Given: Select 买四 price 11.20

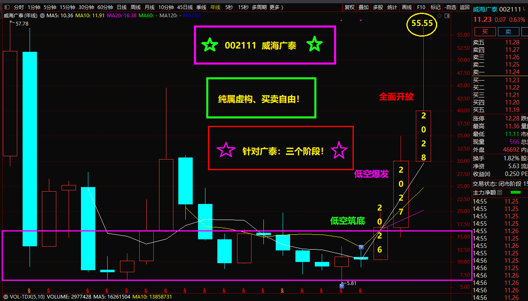Looking at the screenshot, I should pyautogui.click(x=512, y=102).
